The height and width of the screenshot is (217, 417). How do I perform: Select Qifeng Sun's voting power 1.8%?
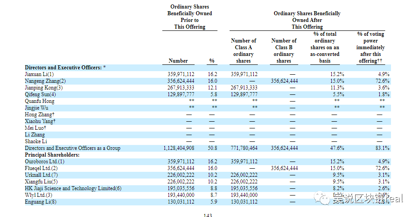click(x=384, y=94)
